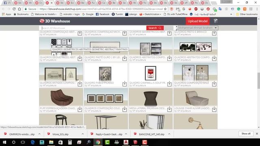Open the Tumblr bookmark
260x146 pixels.
coord(117,14)
